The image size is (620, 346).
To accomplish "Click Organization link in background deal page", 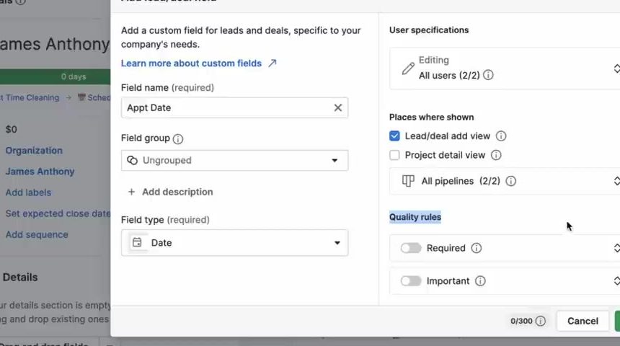I will tap(34, 150).
